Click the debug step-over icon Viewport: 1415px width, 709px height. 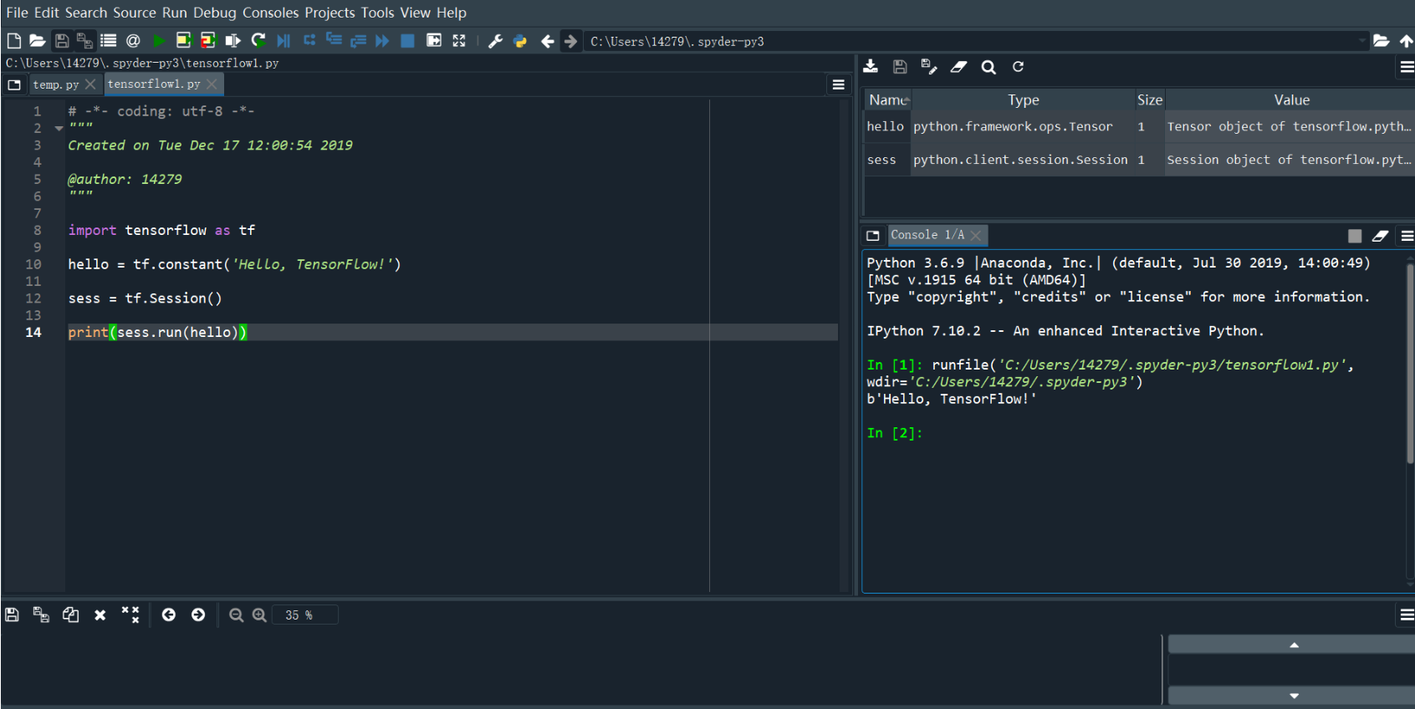[309, 40]
